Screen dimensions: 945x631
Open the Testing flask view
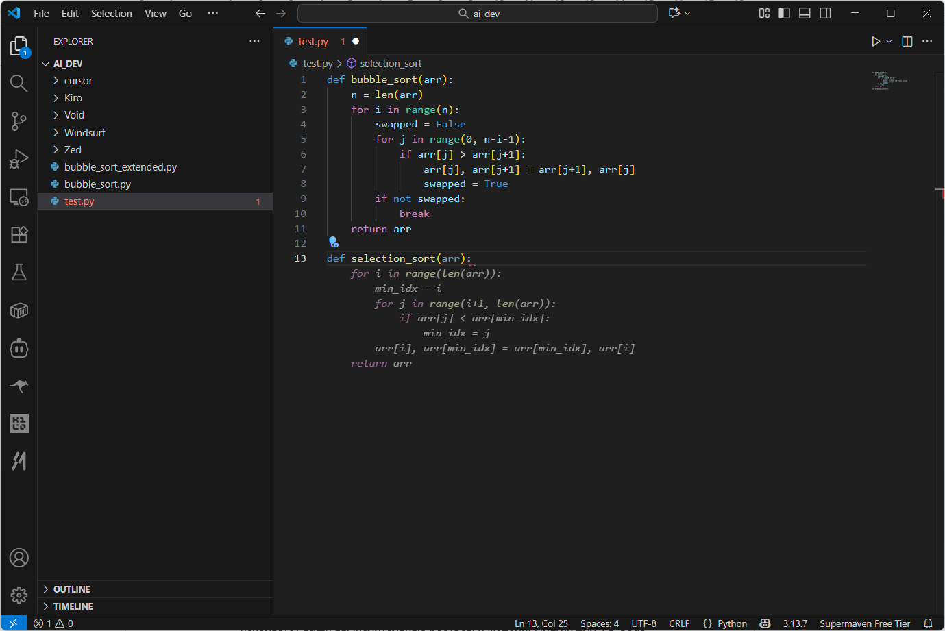pyautogui.click(x=19, y=273)
